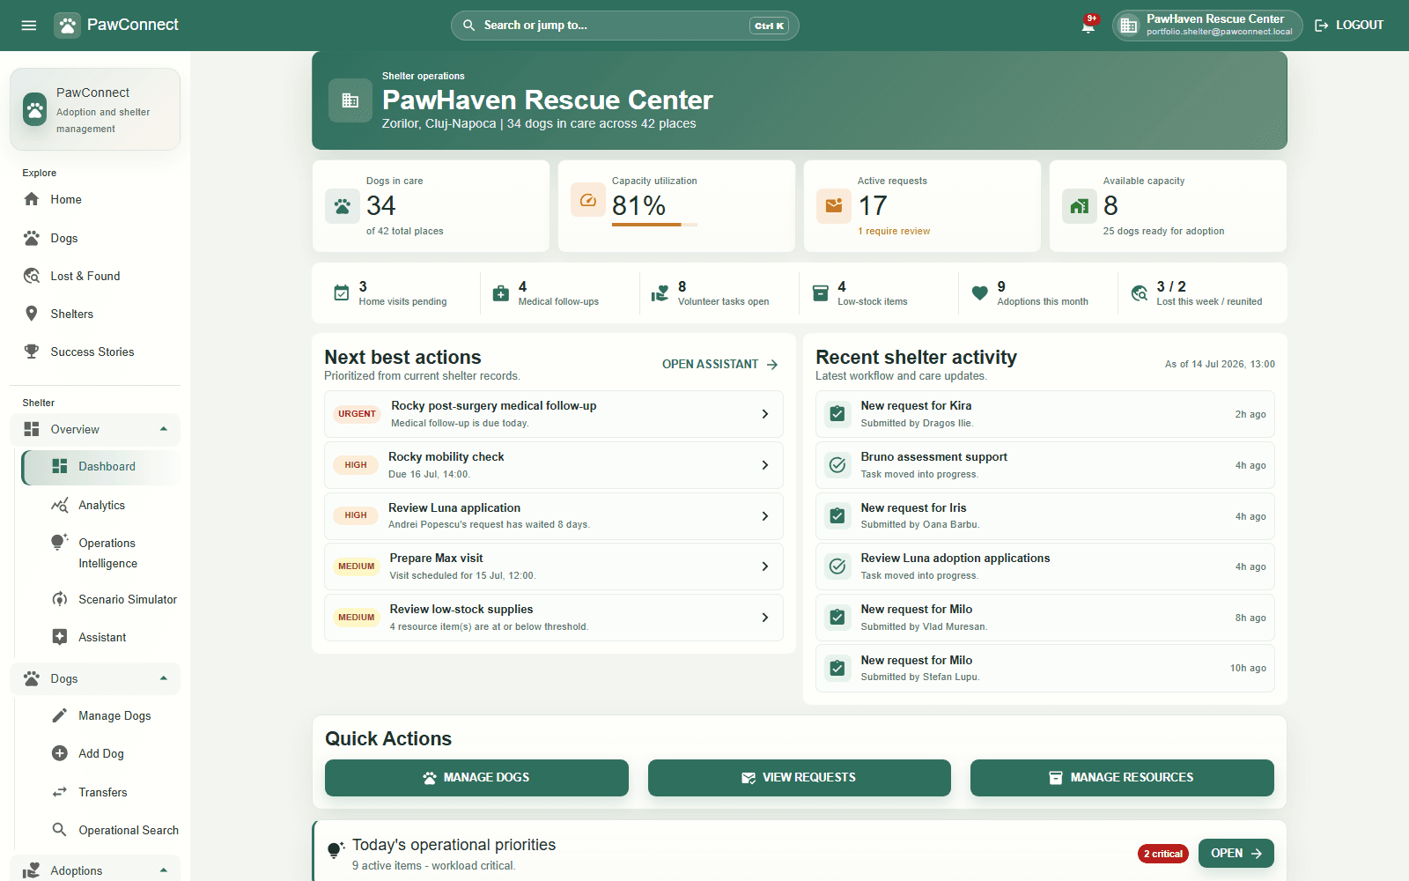Image resolution: width=1409 pixels, height=881 pixels.
Task: Log out via LOGOUT button
Action: pos(1349,26)
